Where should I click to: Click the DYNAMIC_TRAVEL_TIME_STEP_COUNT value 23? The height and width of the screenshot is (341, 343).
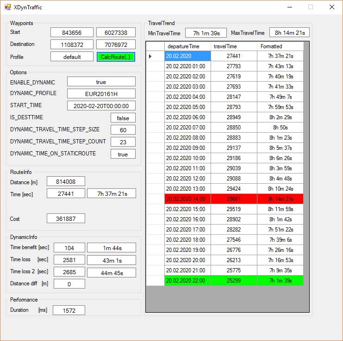pos(123,142)
